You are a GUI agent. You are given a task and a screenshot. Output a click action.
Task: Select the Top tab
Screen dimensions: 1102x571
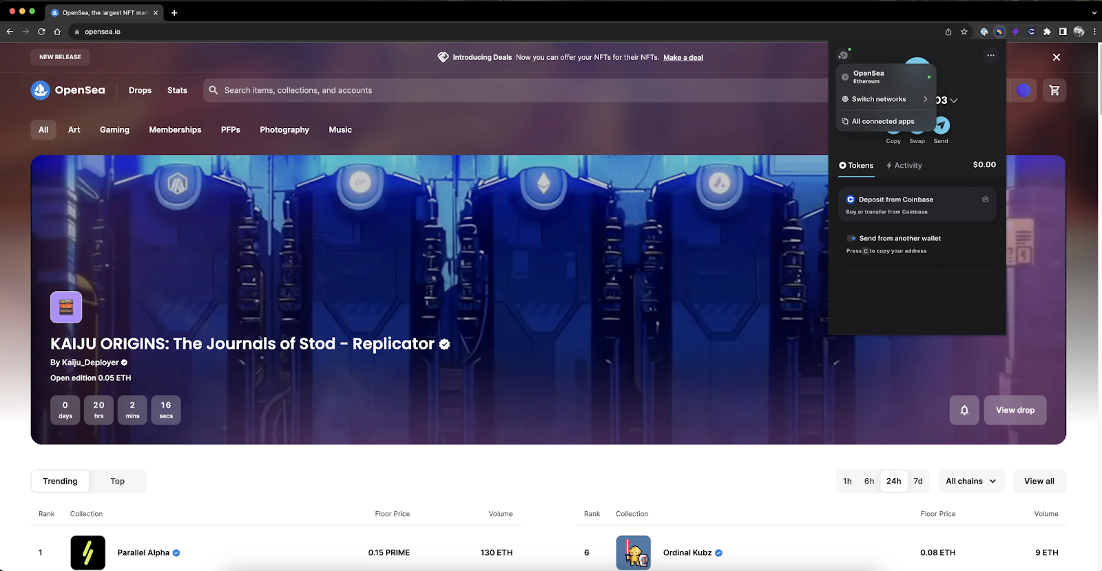pyautogui.click(x=118, y=481)
